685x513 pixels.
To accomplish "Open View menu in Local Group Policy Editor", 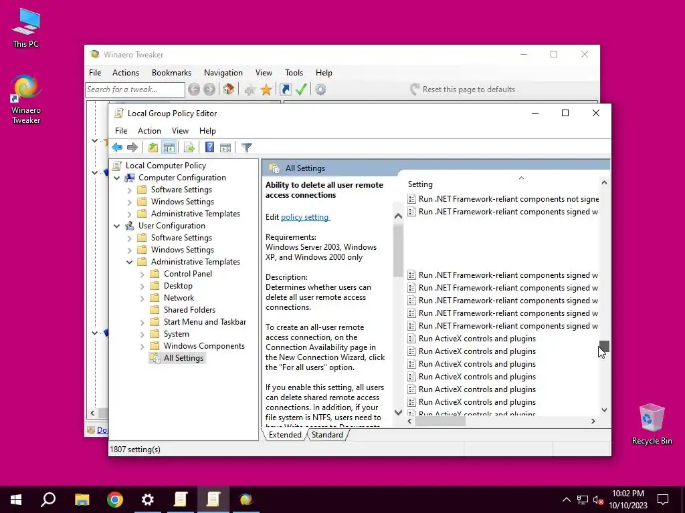I will pyautogui.click(x=180, y=131).
